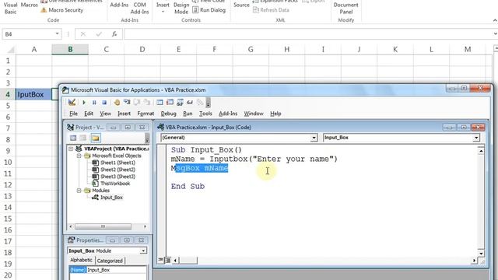
Task: Click Macro Security in the Excel ribbon
Action: (x=61, y=10)
